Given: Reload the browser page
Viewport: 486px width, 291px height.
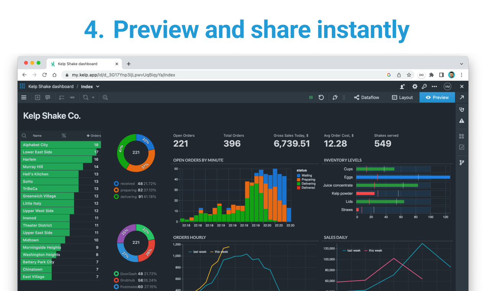Looking at the screenshot, I should coord(44,75).
